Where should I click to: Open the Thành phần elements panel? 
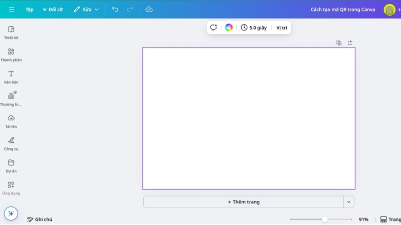11,55
